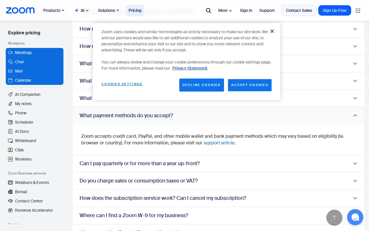Open the chat support bubble button
369x231 pixels.
click(355, 217)
